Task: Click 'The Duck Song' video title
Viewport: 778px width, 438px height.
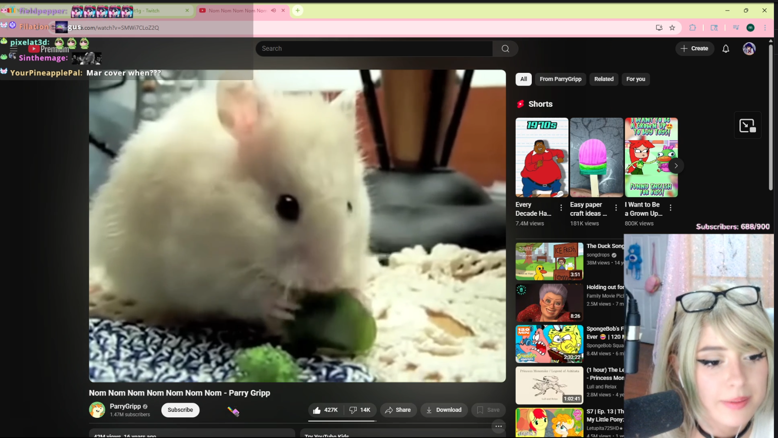Action: click(x=605, y=246)
